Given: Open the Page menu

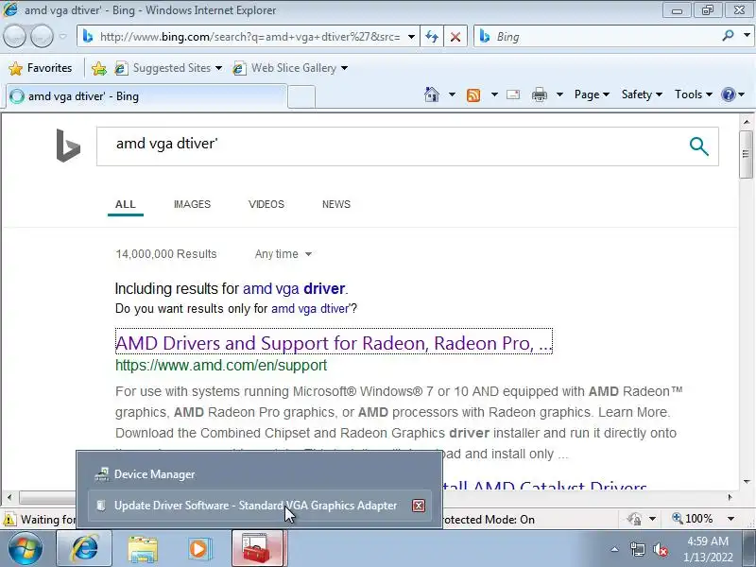Looking at the screenshot, I should 592,94.
